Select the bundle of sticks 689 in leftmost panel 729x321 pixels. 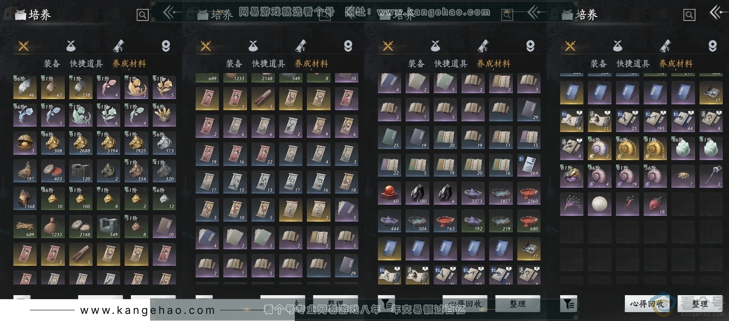[x=25, y=226]
